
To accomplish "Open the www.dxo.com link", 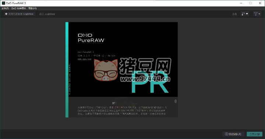I will point(84,59).
